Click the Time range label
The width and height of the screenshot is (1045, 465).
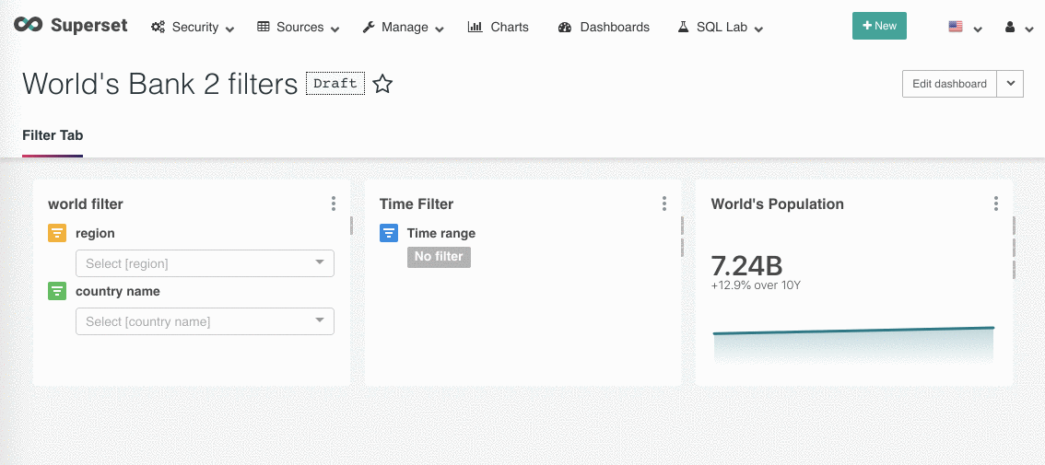pos(441,233)
